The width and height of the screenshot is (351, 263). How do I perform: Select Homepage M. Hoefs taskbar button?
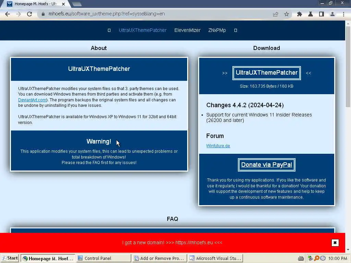(48, 258)
